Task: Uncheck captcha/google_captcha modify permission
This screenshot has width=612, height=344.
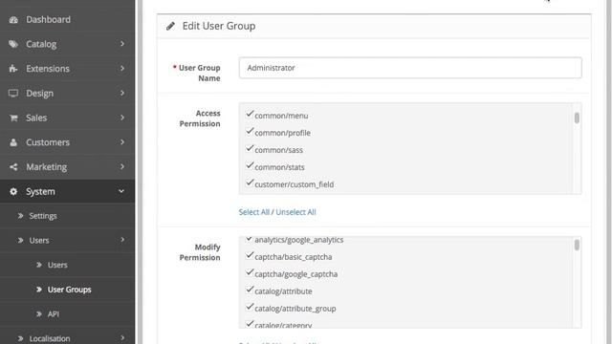Action: point(250,272)
